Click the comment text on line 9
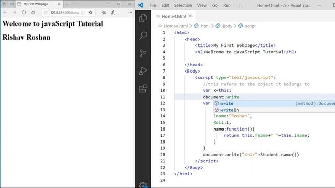The height and width of the screenshot is (188, 335). (256, 84)
